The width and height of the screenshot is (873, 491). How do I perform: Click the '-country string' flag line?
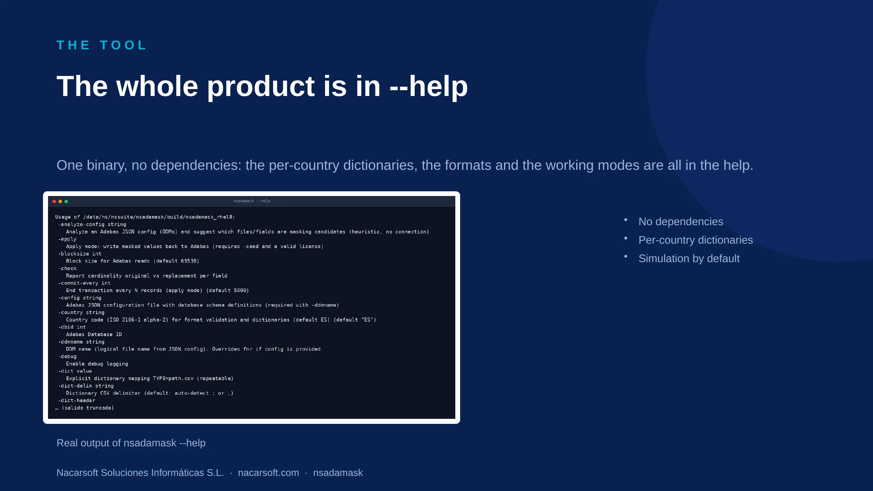[x=81, y=312]
